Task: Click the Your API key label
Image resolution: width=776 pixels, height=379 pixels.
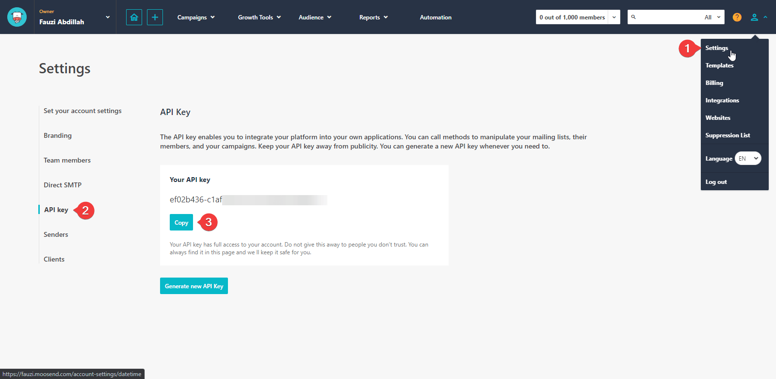Action: pyautogui.click(x=190, y=180)
